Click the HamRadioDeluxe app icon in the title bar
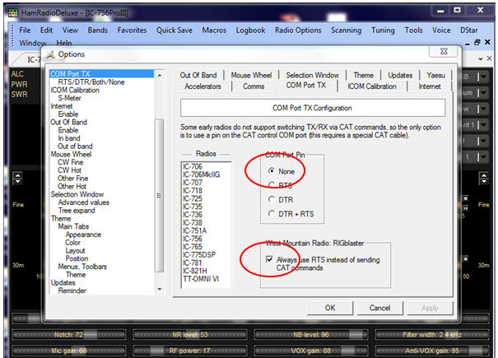Image resolution: width=498 pixels, height=358 pixels. [13, 12]
